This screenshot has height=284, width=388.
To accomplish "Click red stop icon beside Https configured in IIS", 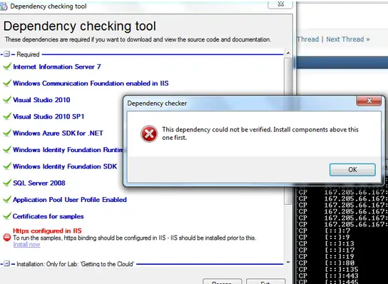I will 7,238.
